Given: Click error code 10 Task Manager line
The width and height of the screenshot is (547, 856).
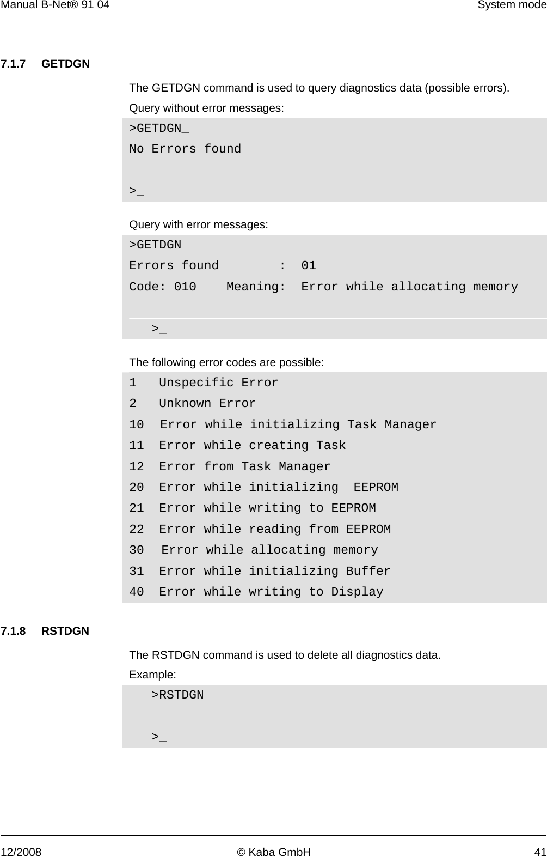Looking at the screenshot, I should tap(282, 424).
